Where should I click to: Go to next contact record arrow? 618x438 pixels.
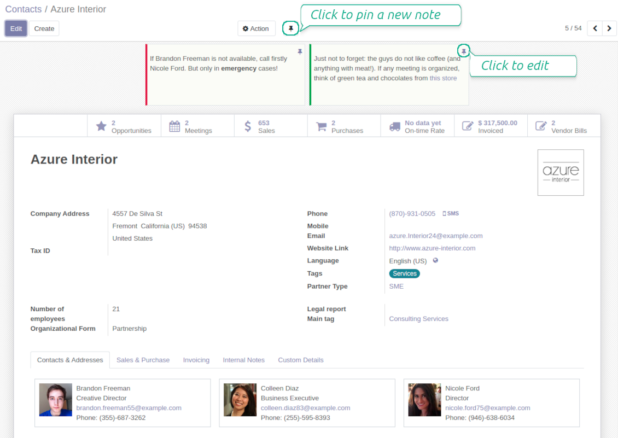pos(609,28)
